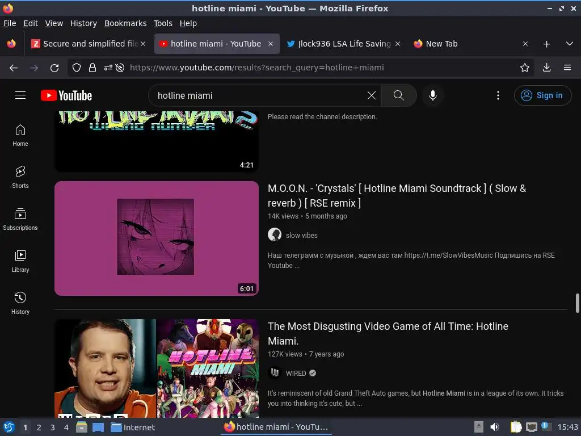Switch to workspace 3 in taskbar
Screen dimensions: 581x436
(x=52, y=427)
